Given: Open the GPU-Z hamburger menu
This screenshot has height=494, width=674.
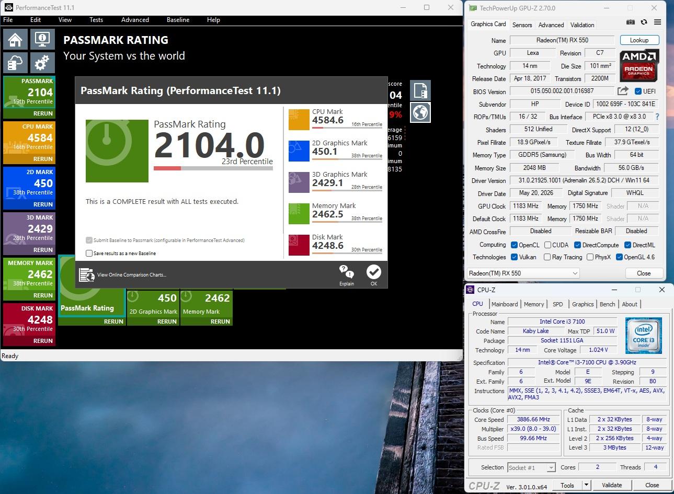Looking at the screenshot, I should tap(657, 22).
